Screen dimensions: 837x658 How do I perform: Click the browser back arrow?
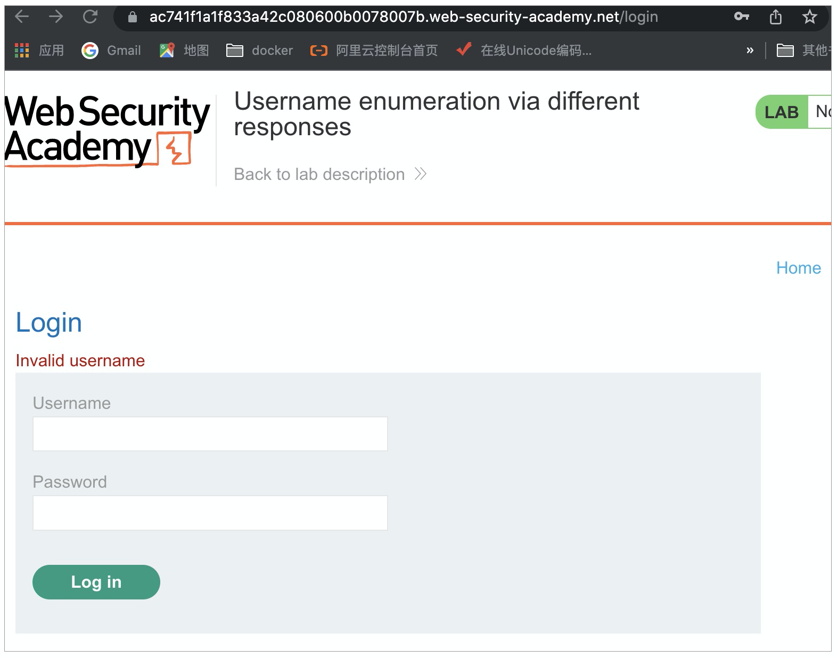(22, 17)
